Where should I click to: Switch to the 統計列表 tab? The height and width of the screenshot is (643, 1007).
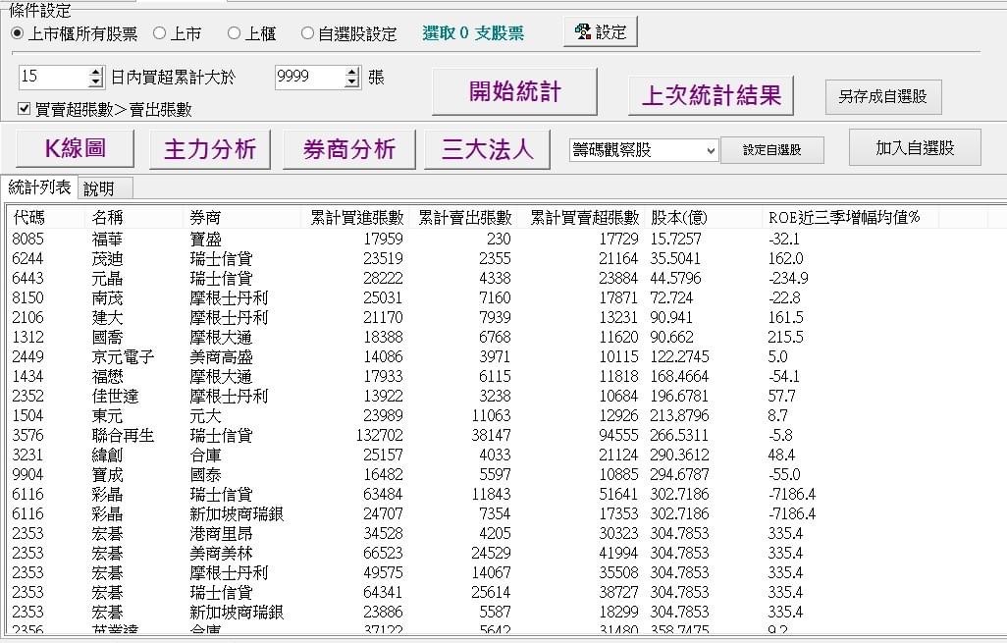click(39, 188)
